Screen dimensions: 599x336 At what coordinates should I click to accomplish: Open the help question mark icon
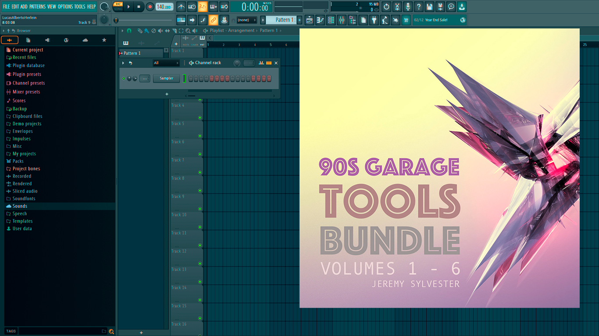(418, 7)
